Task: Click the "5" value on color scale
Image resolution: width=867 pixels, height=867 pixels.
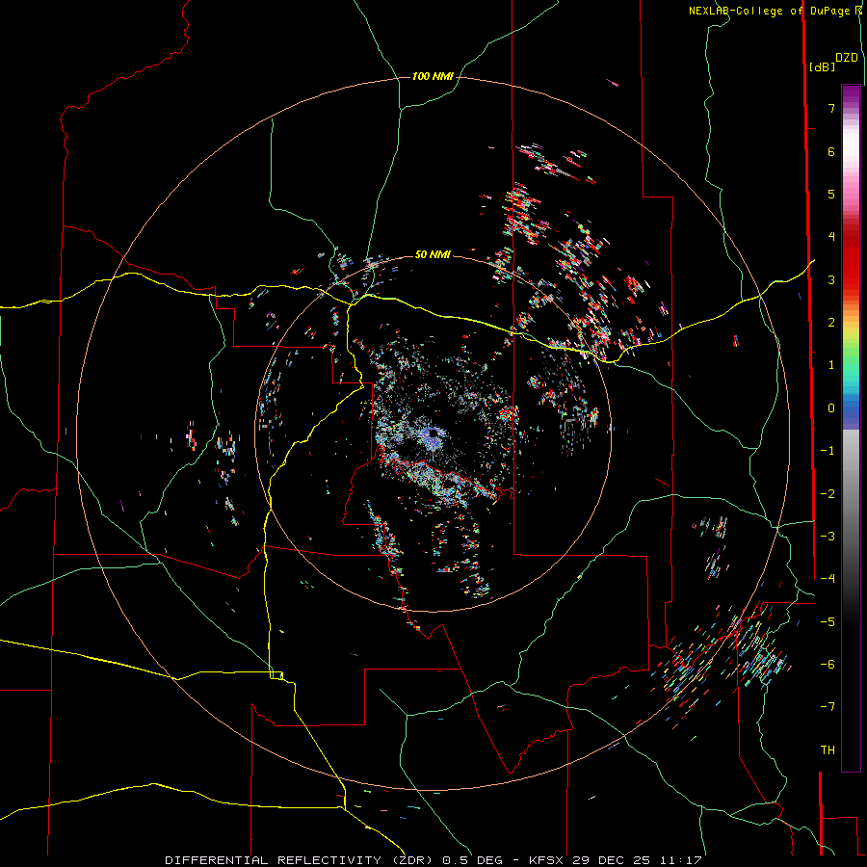Action: (831, 194)
